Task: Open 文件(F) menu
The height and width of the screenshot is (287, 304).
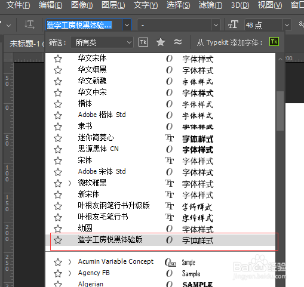Action: [18, 5]
